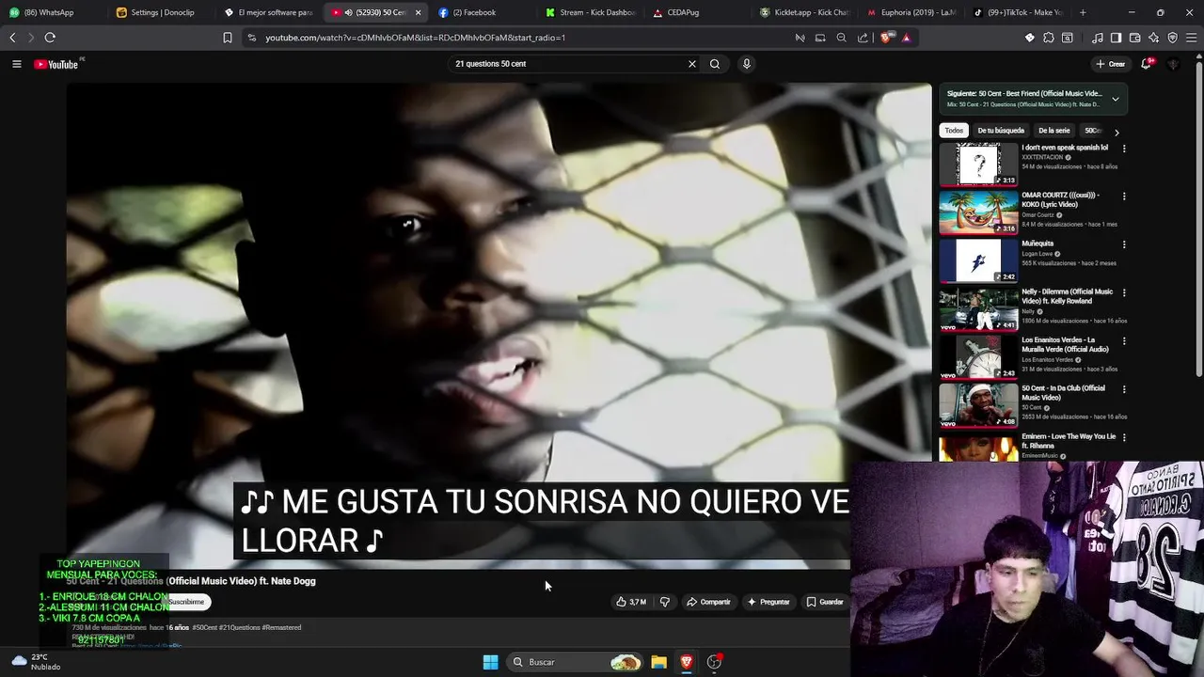Image resolution: width=1204 pixels, height=677 pixels.
Task: Open 50 Cent - In Da Club thumbnail
Action: pyautogui.click(x=978, y=404)
